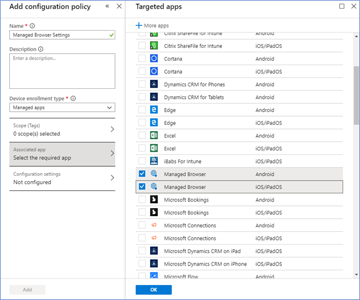Click the Microsoft Dynamics CRM on iPhone icon
The image size is (360, 300).
[154, 264]
